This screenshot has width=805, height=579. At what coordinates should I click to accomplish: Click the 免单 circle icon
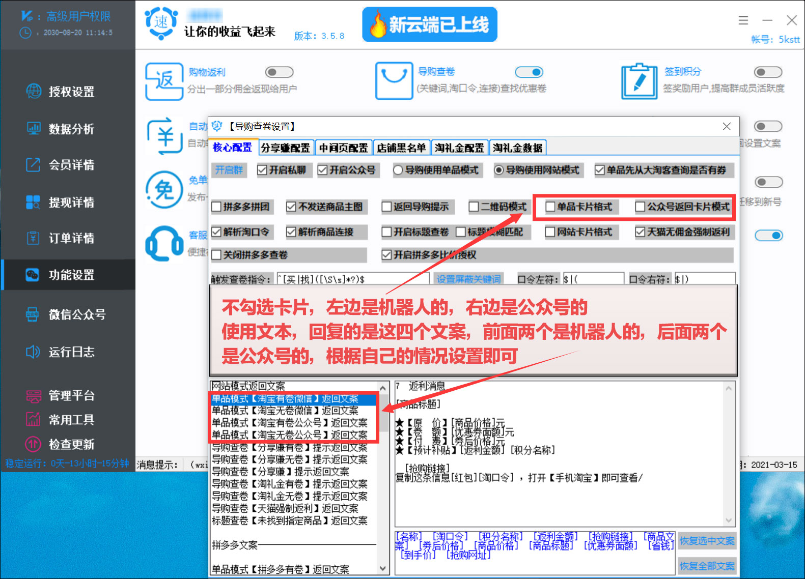pos(164,190)
